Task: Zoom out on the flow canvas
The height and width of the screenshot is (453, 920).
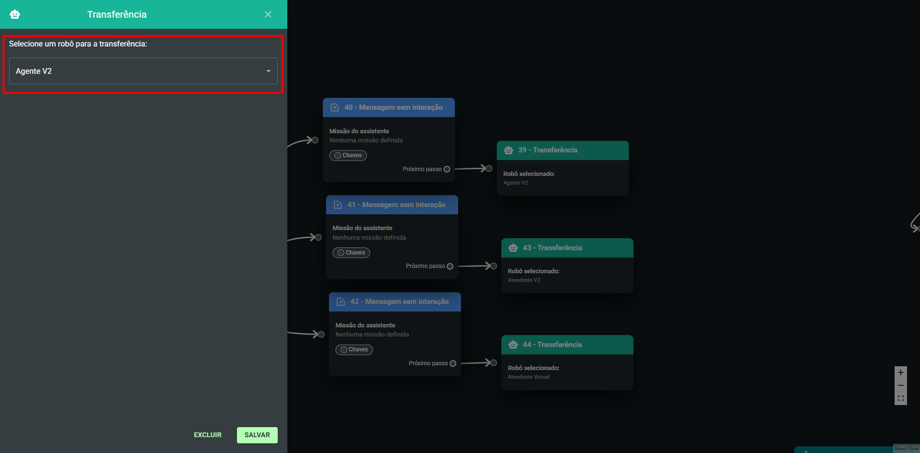Action: [901, 385]
